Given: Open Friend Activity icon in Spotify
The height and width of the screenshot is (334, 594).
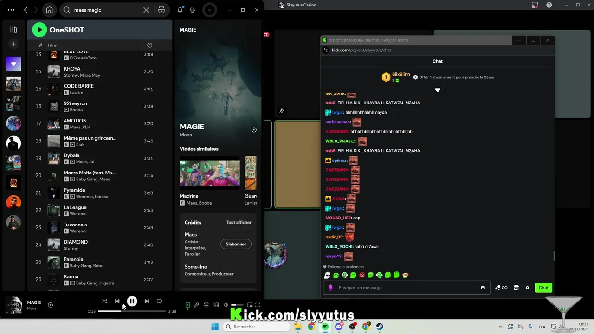Looking at the screenshot, I should click(192, 10).
